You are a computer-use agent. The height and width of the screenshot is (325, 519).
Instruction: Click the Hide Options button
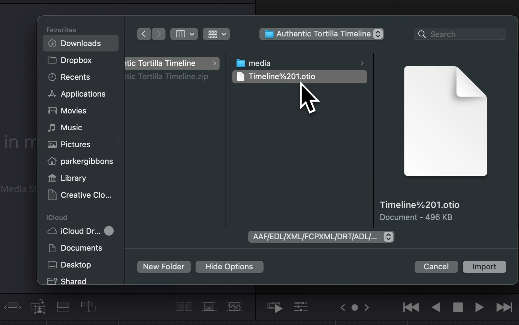pos(229,267)
